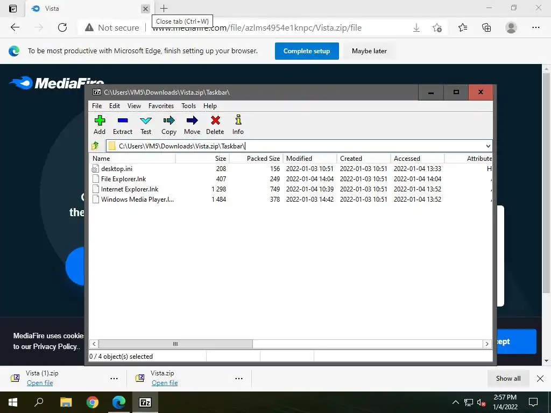Sort by Modified column header
The height and width of the screenshot is (413, 551).
click(310, 159)
